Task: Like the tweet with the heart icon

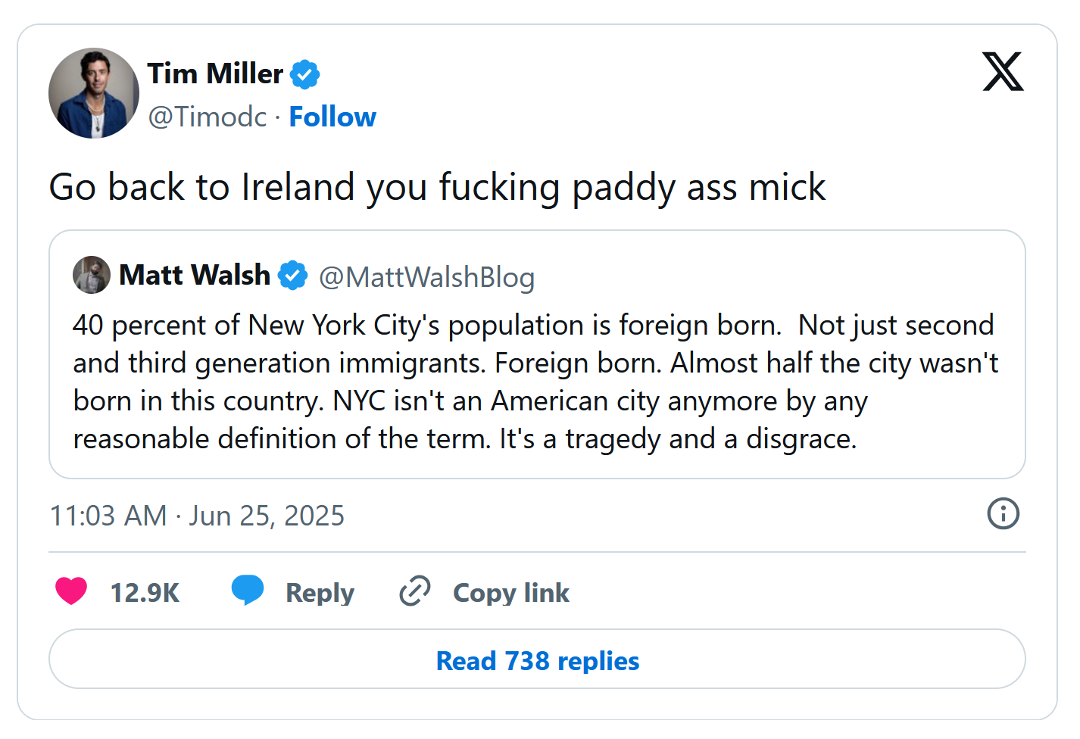Action: (71, 591)
